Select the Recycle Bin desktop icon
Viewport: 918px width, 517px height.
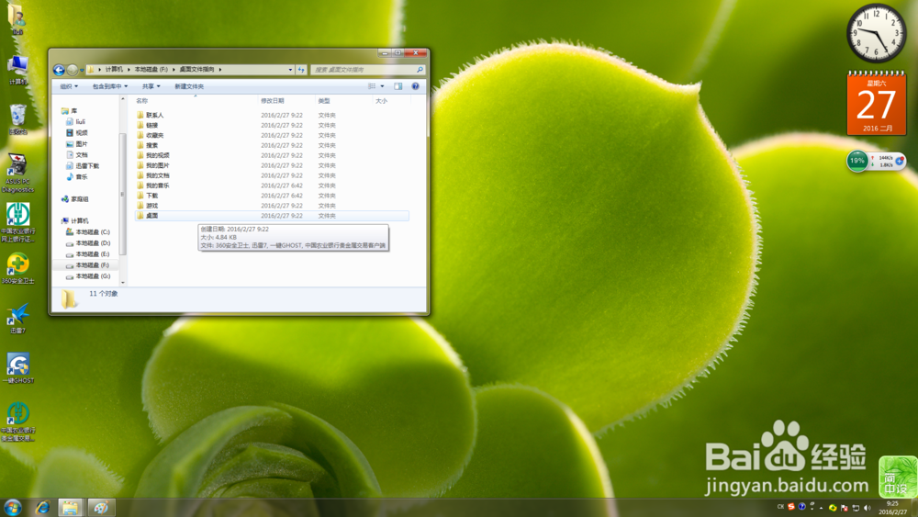click(17, 119)
